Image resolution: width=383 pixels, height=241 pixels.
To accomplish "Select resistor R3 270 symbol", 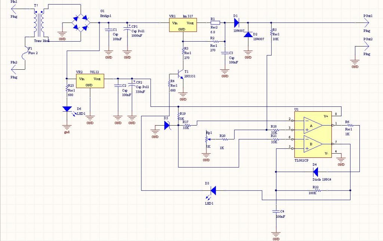I will (x=183, y=51).
